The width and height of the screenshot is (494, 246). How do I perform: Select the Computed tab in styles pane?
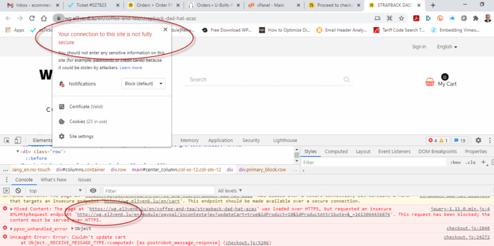click(336, 152)
